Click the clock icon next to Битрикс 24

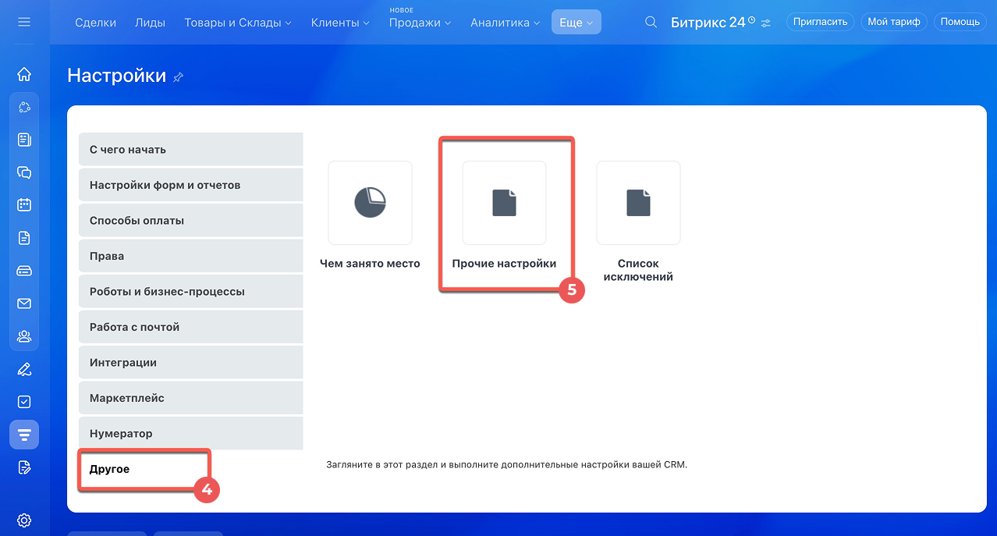(752, 20)
